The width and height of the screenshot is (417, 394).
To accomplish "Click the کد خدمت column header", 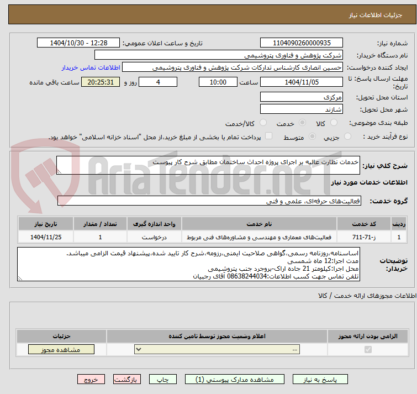I will click(x=363, y=224).
